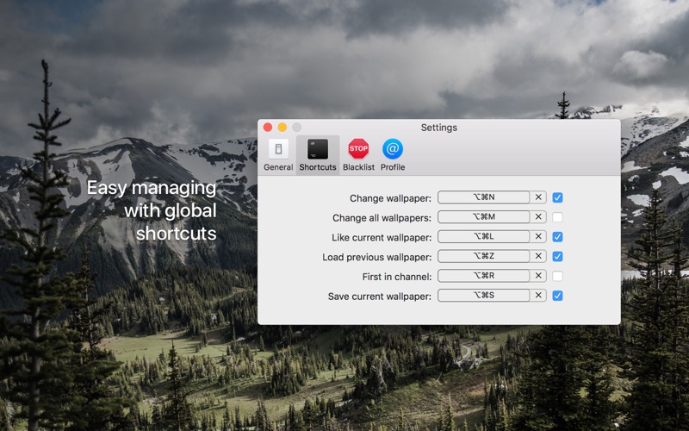Screen dimensions: 689x431
Task: Click the yellow minimize window button
Action: [282, 128]
